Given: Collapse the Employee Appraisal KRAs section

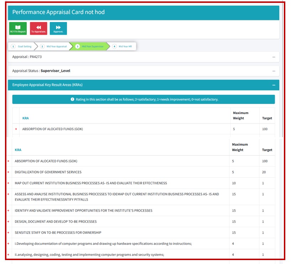Looking at the screenshot, I should 274,85.
